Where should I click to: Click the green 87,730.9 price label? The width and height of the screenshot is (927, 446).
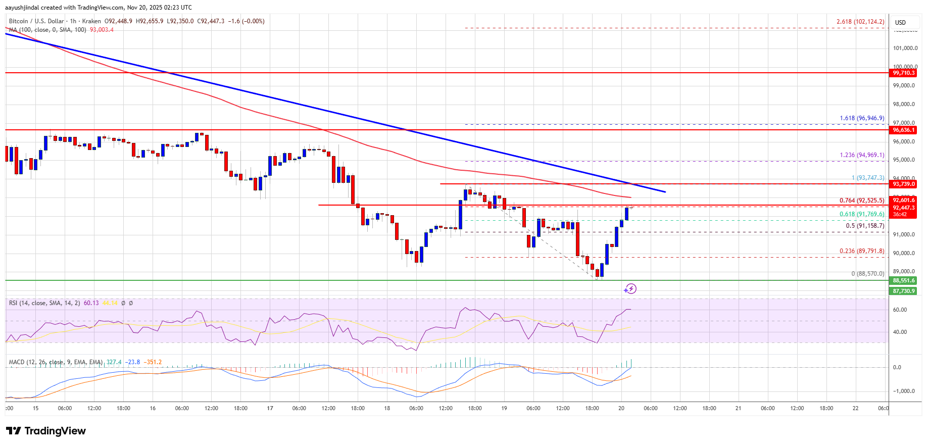pyautogui.click(x=903, y=291)
